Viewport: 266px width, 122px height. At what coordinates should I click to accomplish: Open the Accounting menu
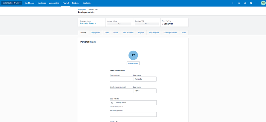tap(54, 3)
